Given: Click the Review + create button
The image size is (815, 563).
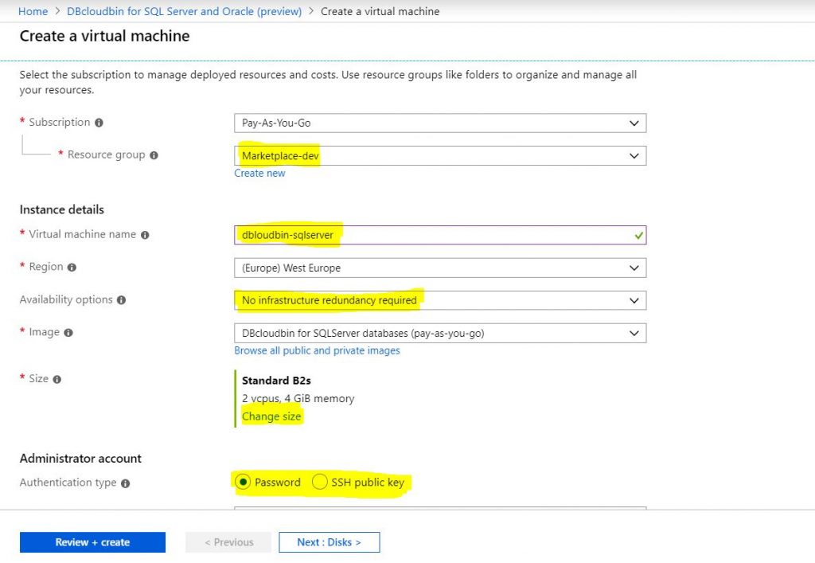Looking at the screenshot, I should coord(92,542).
